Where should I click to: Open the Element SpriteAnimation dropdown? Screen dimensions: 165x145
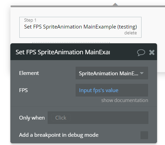[x=112, y=73]
